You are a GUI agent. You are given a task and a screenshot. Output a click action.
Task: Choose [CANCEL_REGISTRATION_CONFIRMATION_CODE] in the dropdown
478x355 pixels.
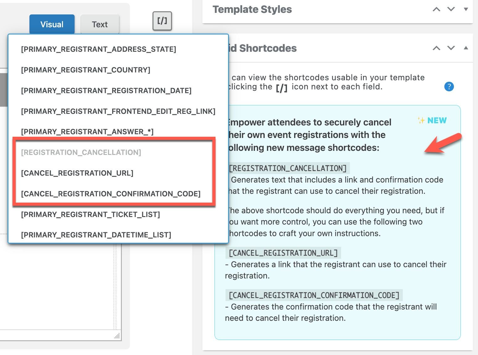[111, 194]
